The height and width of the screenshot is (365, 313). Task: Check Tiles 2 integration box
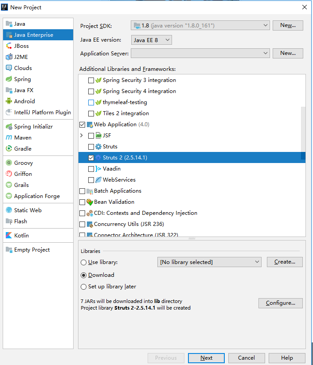coord(91,113)
